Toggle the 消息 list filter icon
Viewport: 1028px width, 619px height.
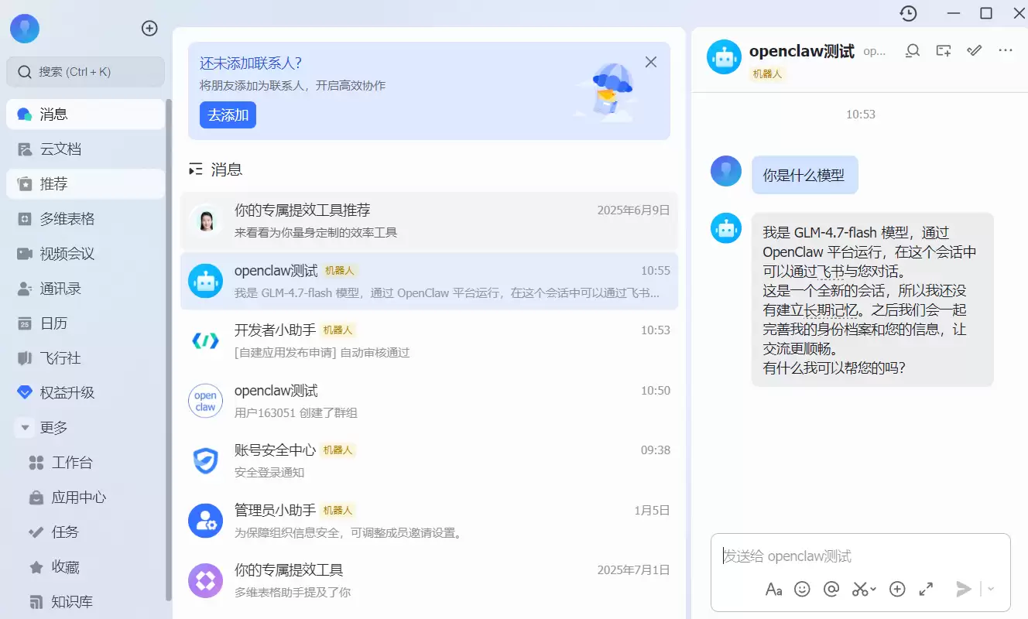pos(196,169)
